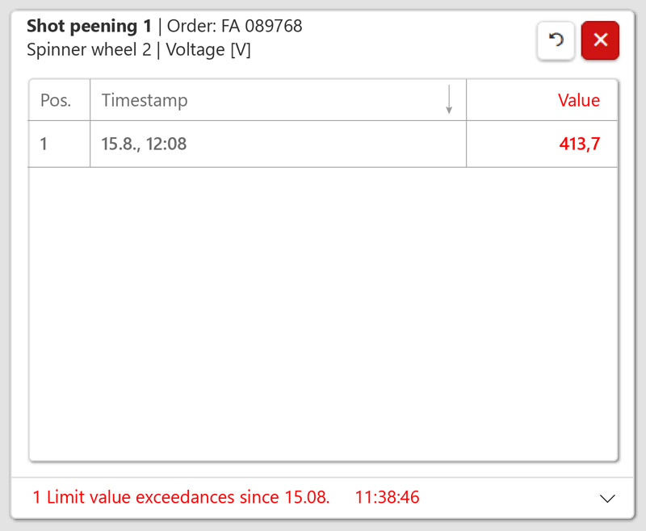Click the reset icon for the measurement table
646x531 pixels.
coord(556,40)
